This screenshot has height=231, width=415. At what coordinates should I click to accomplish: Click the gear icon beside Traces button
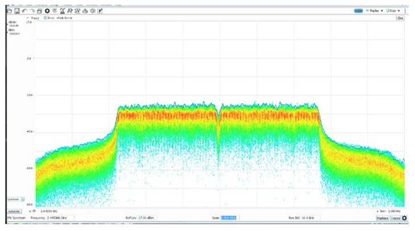pyautogui.click(x=405, y=218)
